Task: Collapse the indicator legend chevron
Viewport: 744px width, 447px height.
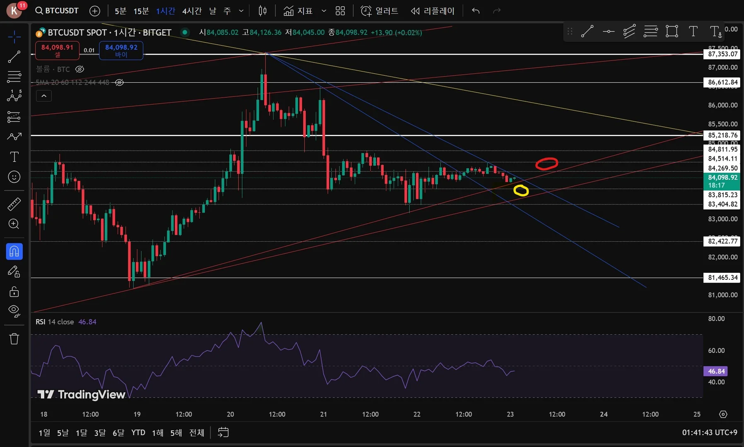Action: pyautogui.click(x=44, y=96)
